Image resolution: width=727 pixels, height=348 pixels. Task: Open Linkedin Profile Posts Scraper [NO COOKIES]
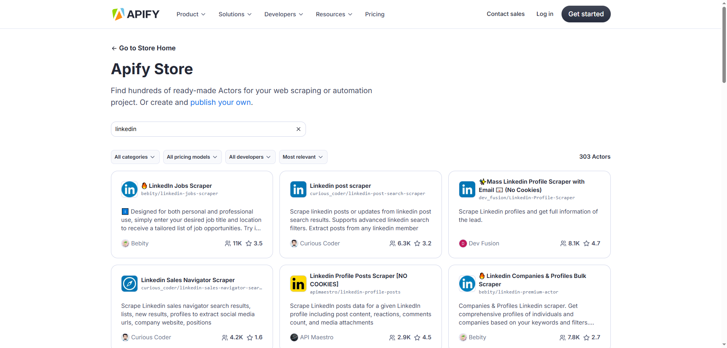[x=359, y=280]
